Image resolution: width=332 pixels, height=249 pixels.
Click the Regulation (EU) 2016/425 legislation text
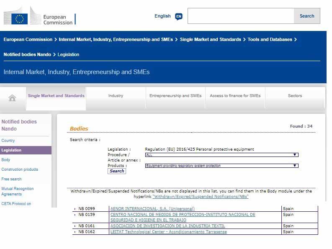tap(199, 149)
